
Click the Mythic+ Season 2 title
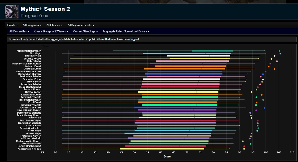[x=45, y=9]
